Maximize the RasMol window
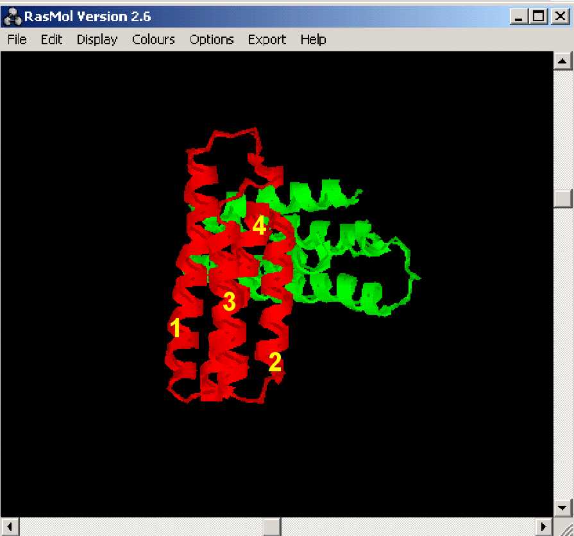 [x=538, y=17]
